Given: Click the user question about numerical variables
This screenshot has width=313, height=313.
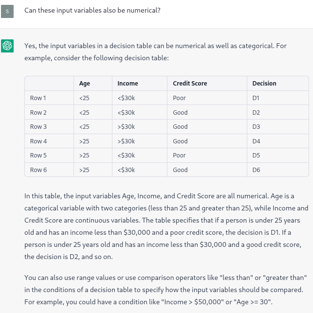Looking at the screenshot, I should (92, 10).
